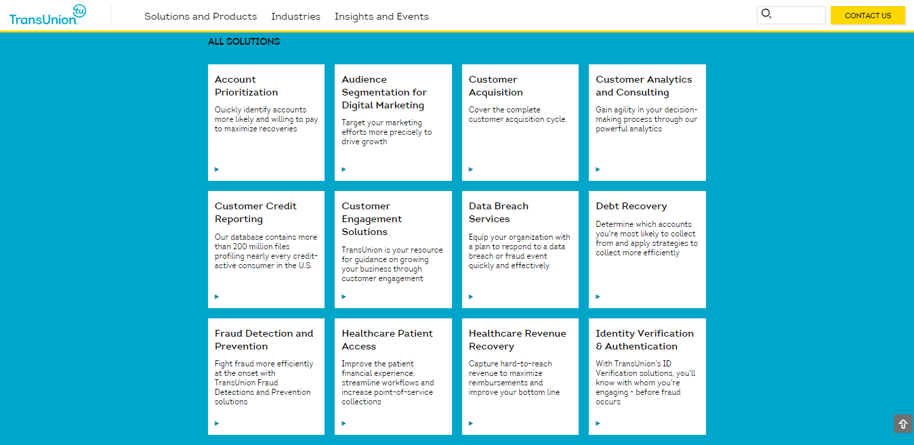Click description 'Capture hard-to-reach revenue'
Image resolution: width=914 pixels, height=445 pixels.
coord(514,378)
